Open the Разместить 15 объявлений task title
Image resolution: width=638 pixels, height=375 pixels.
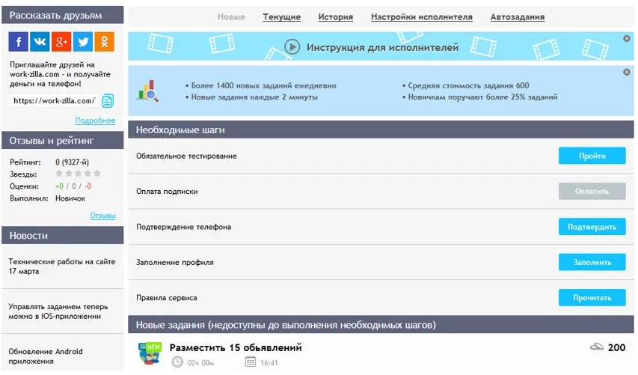pos(236,348)
